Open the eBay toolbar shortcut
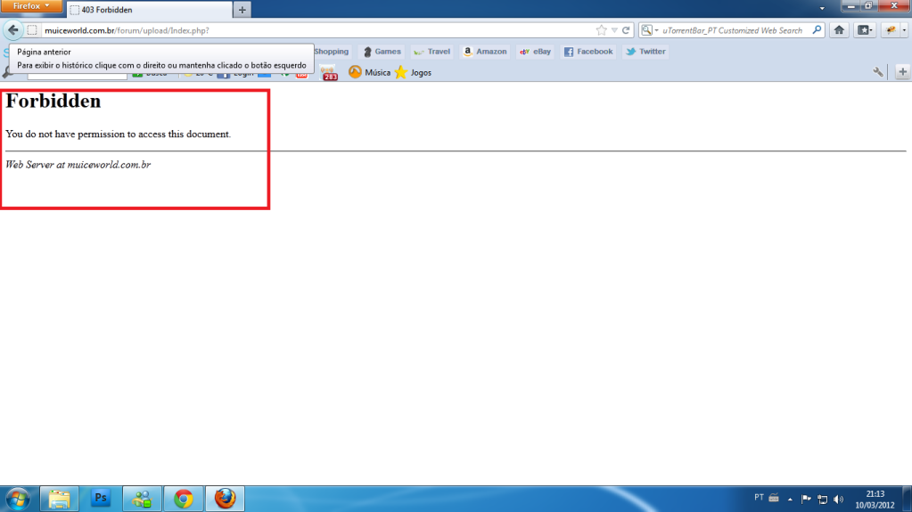 click(535, 52)
